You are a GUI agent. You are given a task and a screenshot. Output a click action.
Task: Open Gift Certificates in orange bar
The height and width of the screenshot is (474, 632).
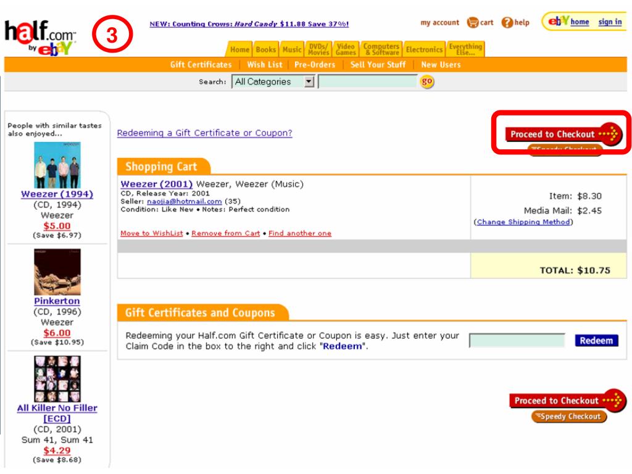click(201, 64)
